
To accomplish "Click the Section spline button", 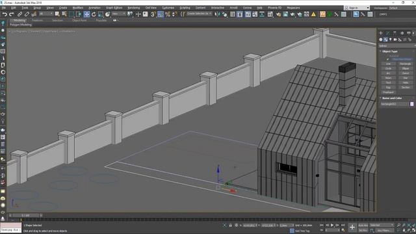I will [405, 87].
